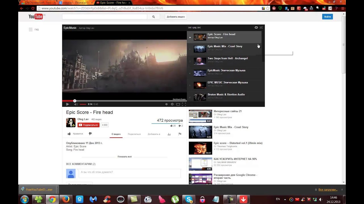Toggle playlist repeat/autoplay
The height and width of the screenshot is (204, 364).
(256, 27)
